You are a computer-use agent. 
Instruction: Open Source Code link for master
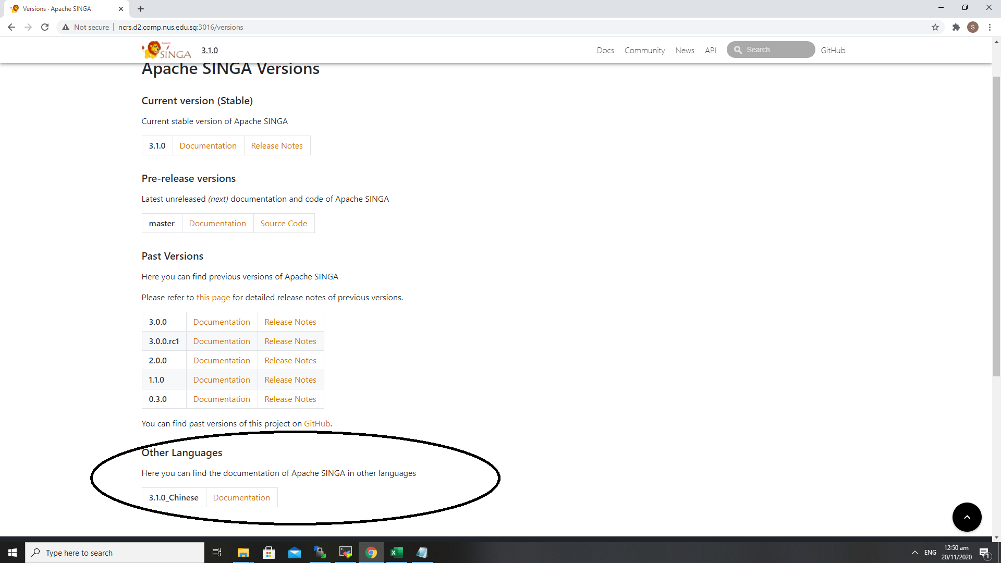[x=284, y=224]
